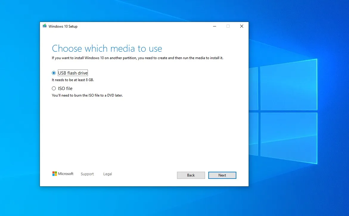Viewport: 349px width, 216px height.
Task: Open the Support link
Action: click(x=87, y=174)
